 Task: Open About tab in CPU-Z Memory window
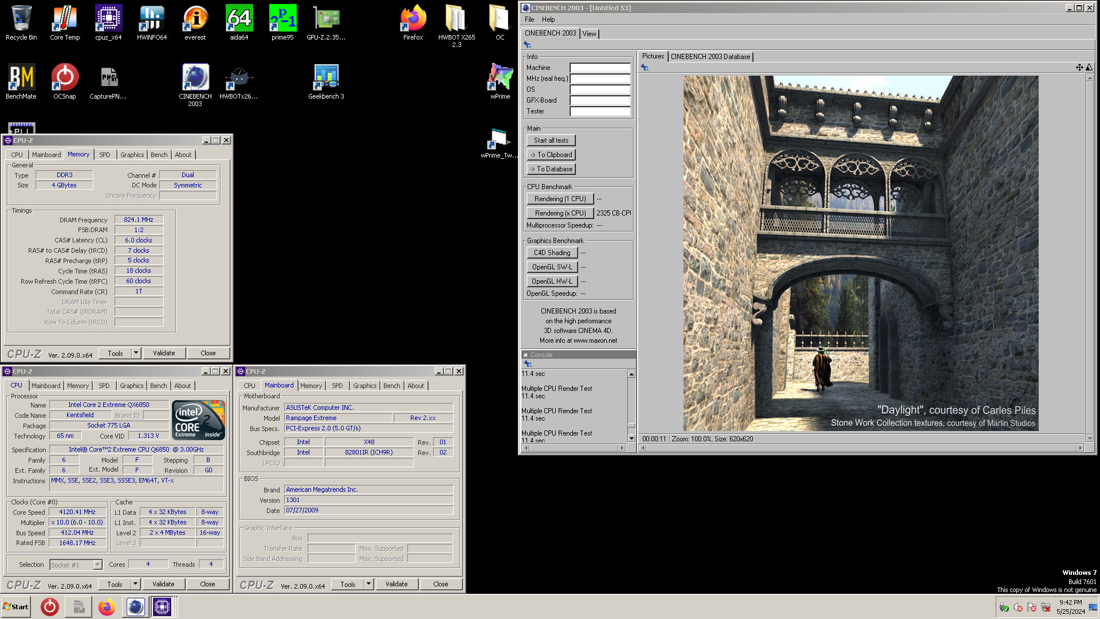pos(183,155)
